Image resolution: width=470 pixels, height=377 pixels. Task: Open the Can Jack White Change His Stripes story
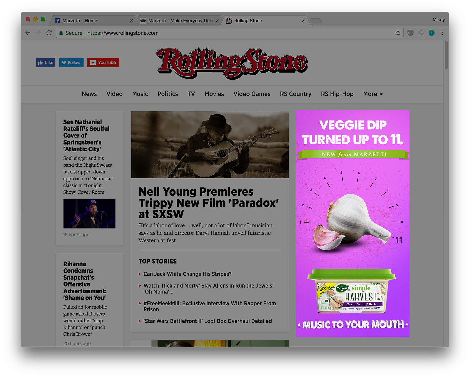(x=188, y=274)
